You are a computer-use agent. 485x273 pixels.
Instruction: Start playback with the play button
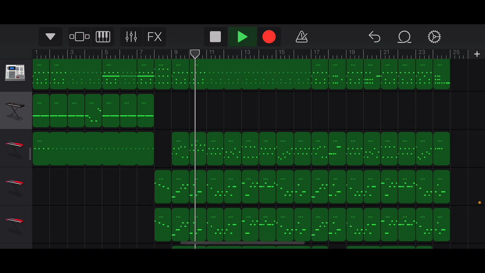(x=243, y=37)
